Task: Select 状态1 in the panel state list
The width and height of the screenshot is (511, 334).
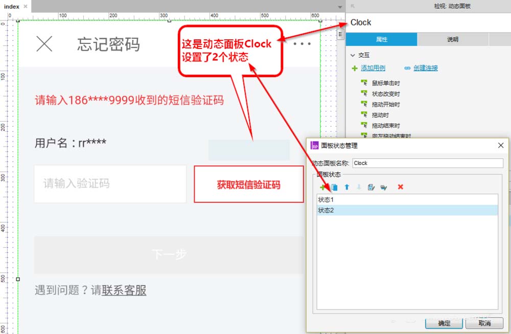Action: [407, 199]
